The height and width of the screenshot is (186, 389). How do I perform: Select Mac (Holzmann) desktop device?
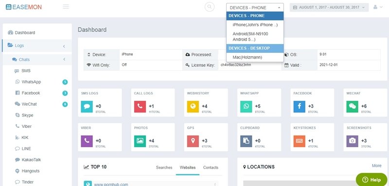(255, 57)
